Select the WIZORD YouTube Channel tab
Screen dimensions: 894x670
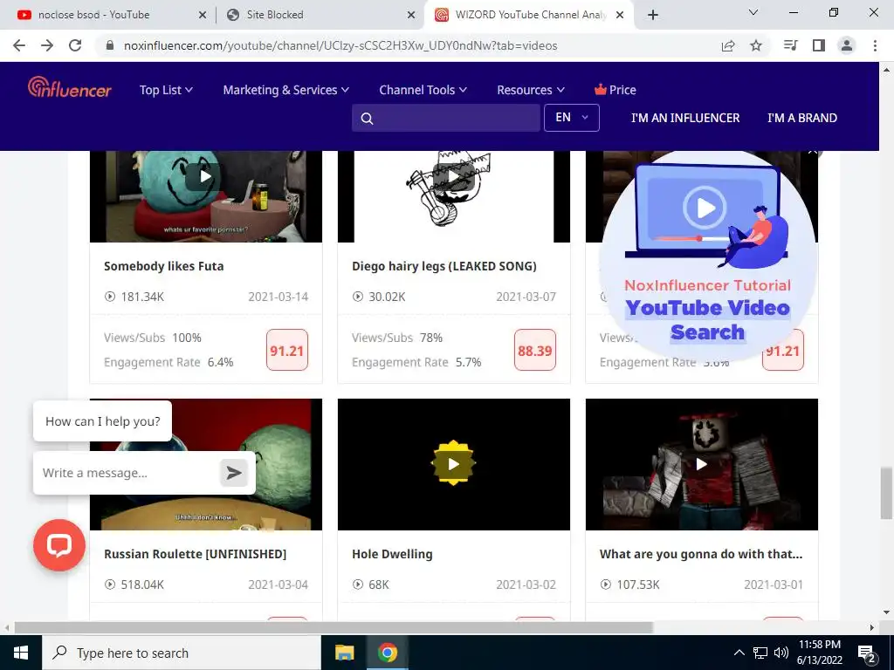point(522,15)
